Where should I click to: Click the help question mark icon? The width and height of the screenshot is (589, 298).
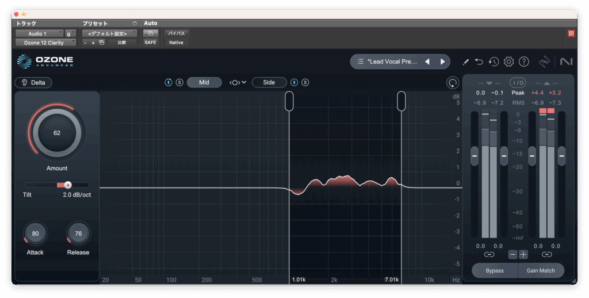tap(523, 62)
